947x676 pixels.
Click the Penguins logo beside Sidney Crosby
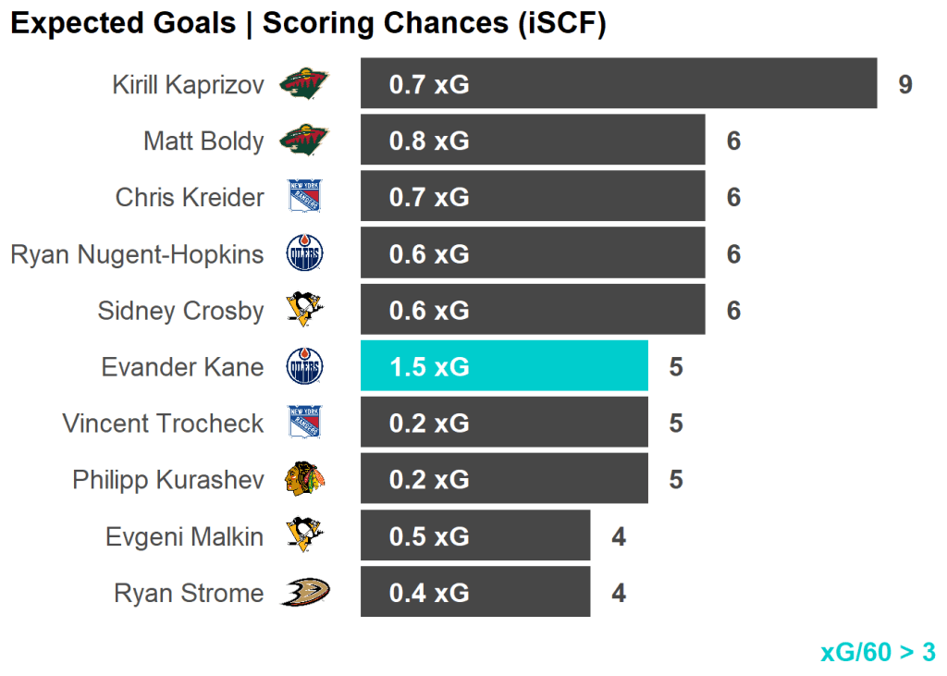[305, 310]
